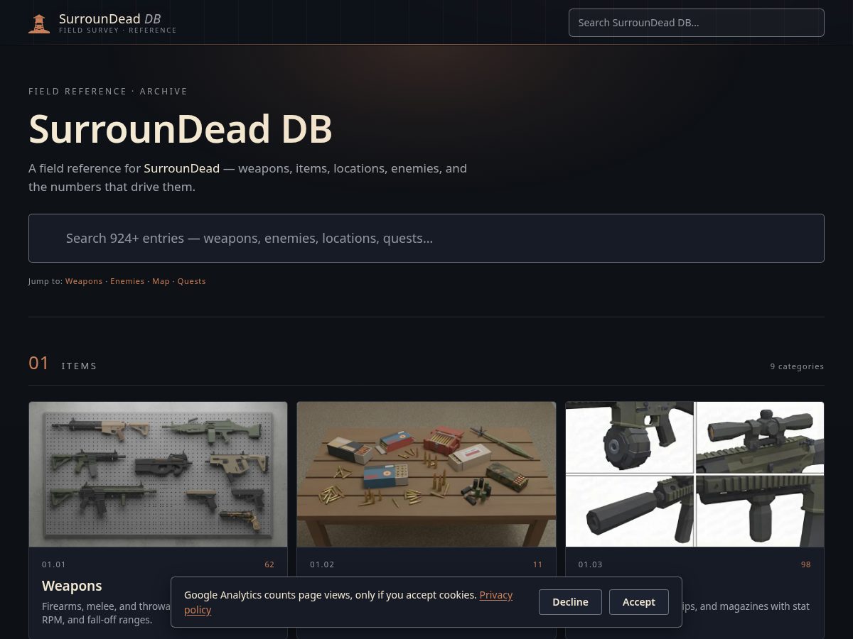The width and height of the screenshot is (853, 639).
Task: Click the 62 count on the Weapons card
Action: click(269, 564)
